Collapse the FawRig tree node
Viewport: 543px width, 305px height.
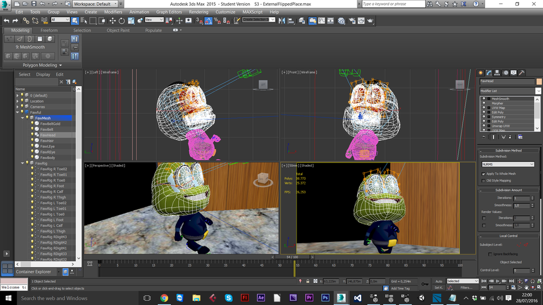point(22,163)
